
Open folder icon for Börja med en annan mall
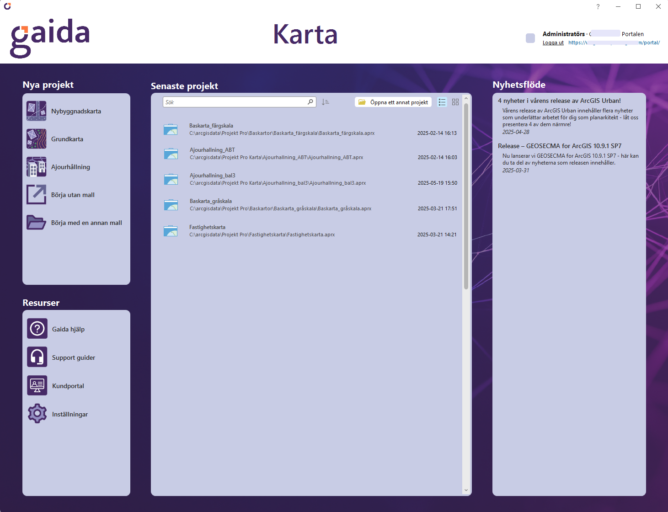click(x=36, y=223)
